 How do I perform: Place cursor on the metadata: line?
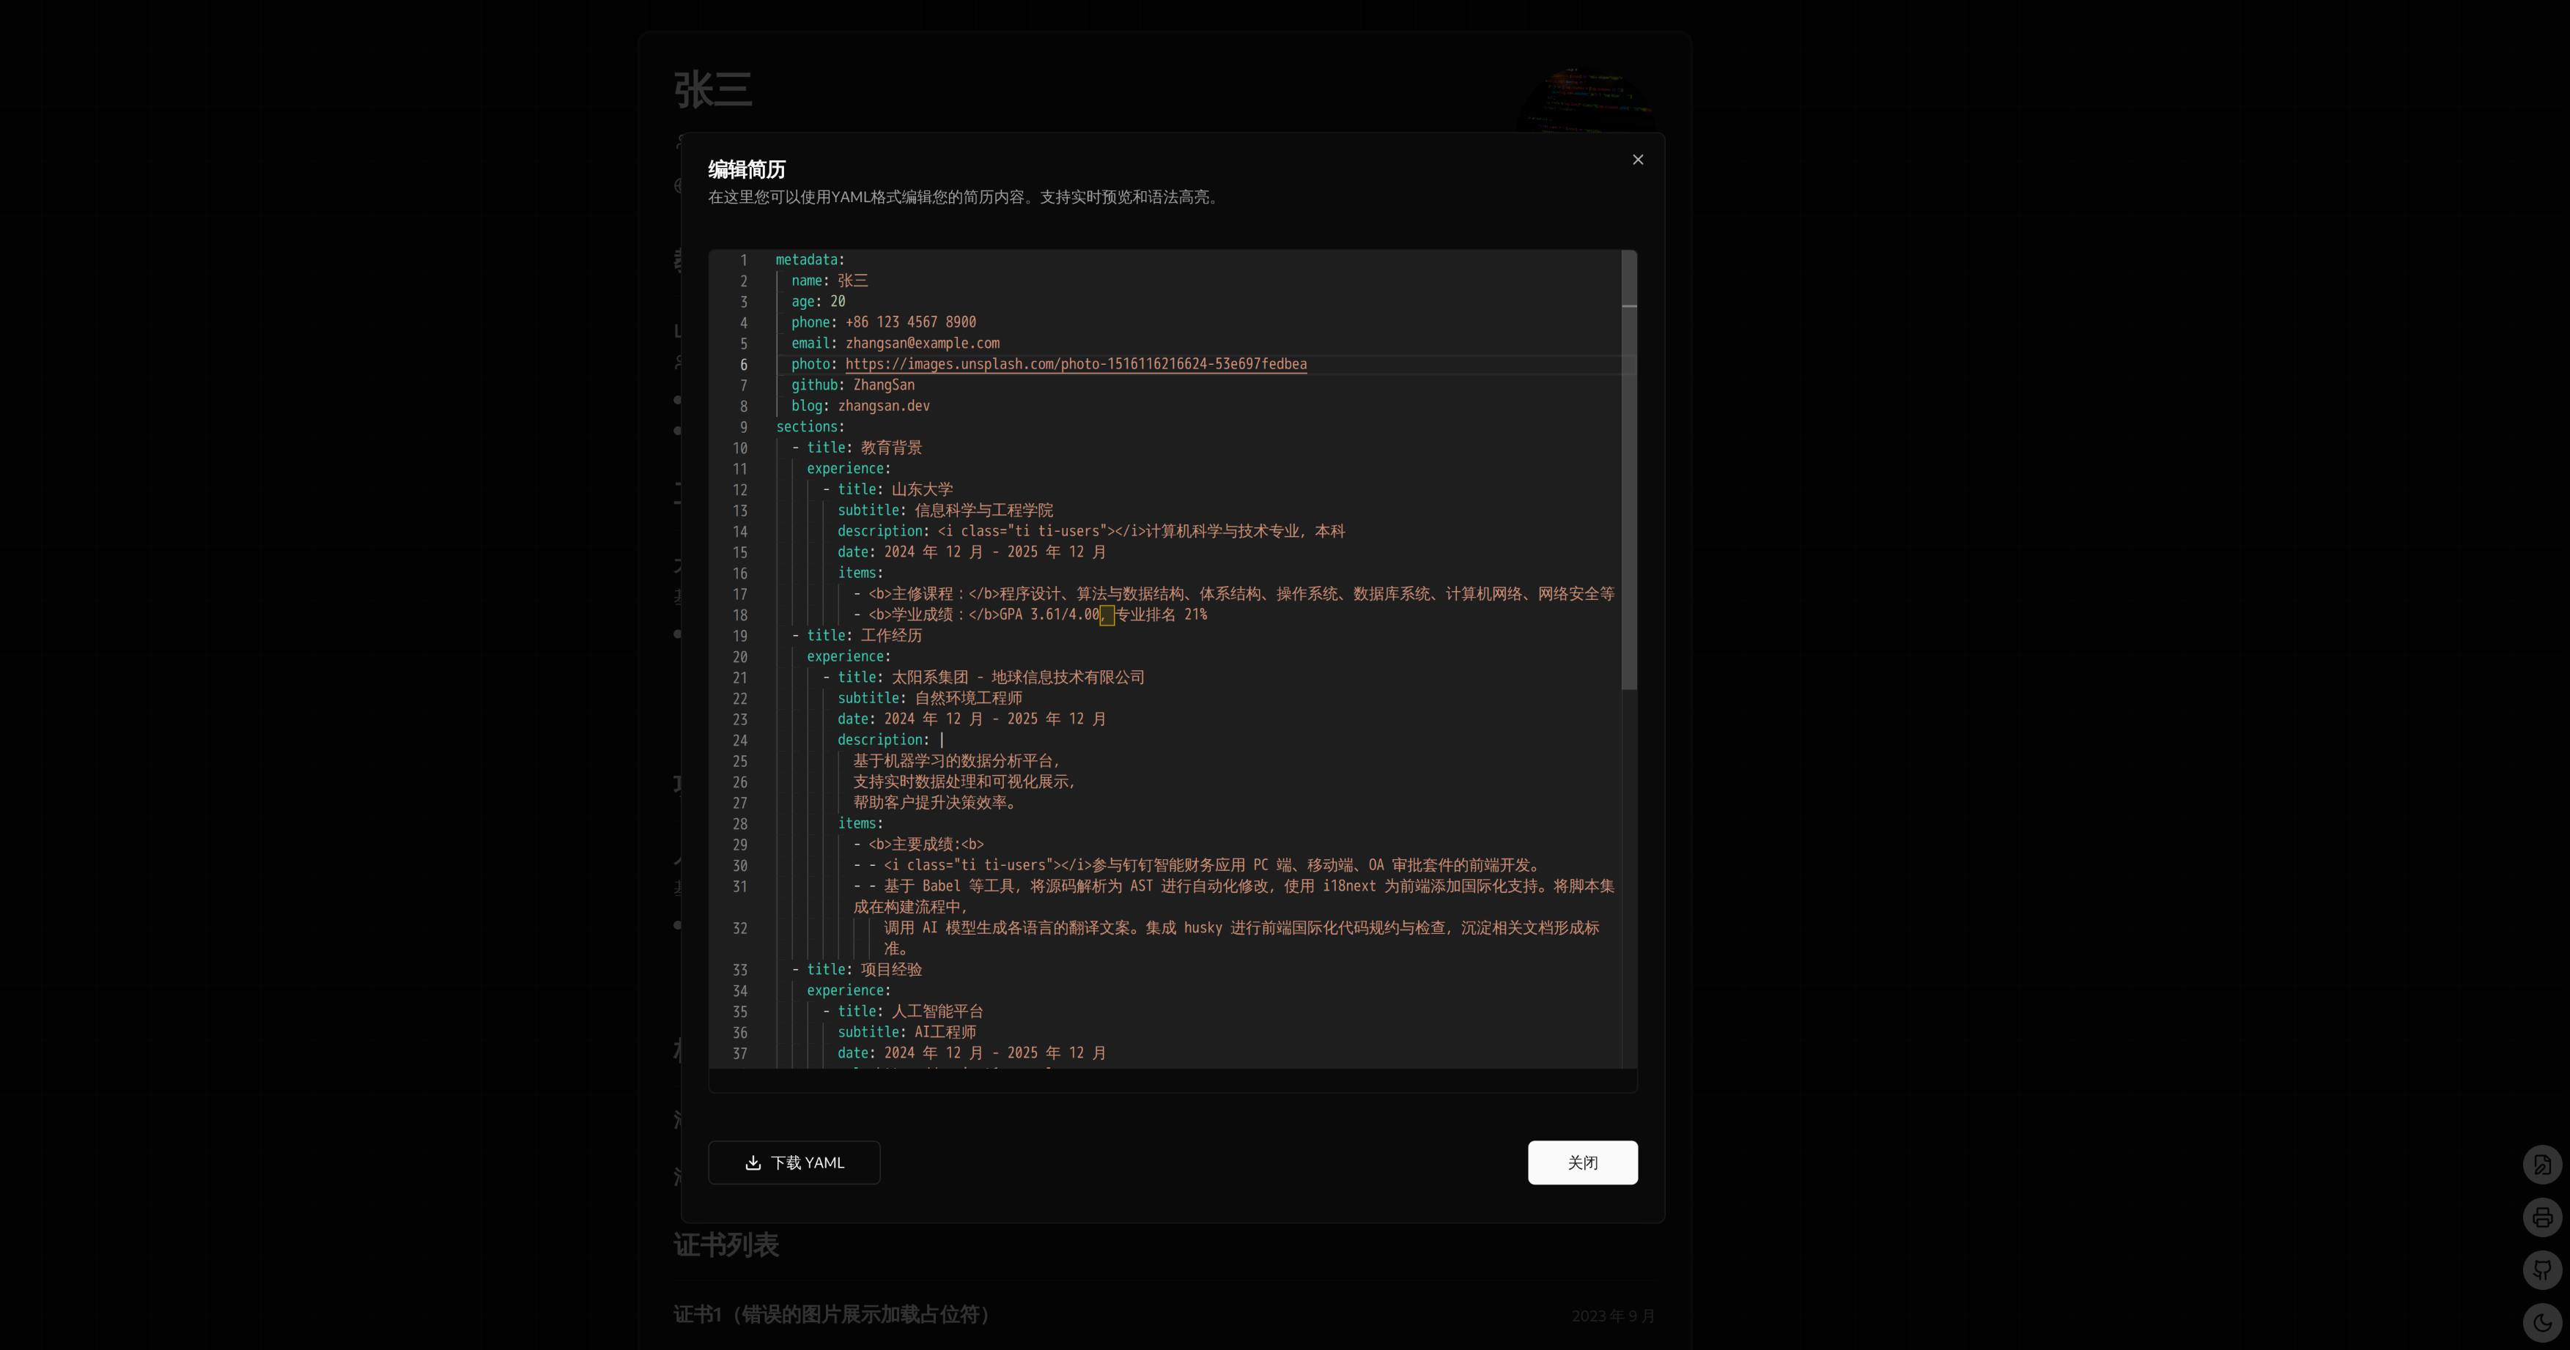[x=810, y=260]
